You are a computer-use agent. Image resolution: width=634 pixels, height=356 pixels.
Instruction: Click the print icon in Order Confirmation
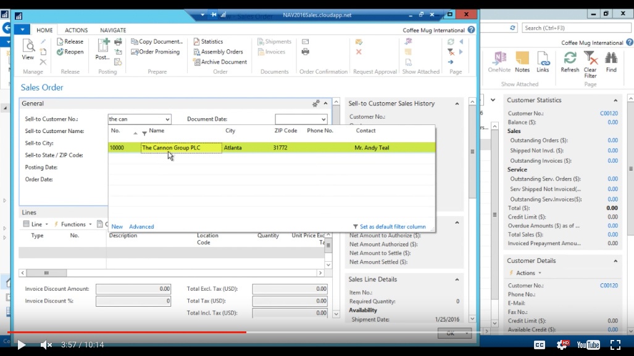tap(306, 52)
